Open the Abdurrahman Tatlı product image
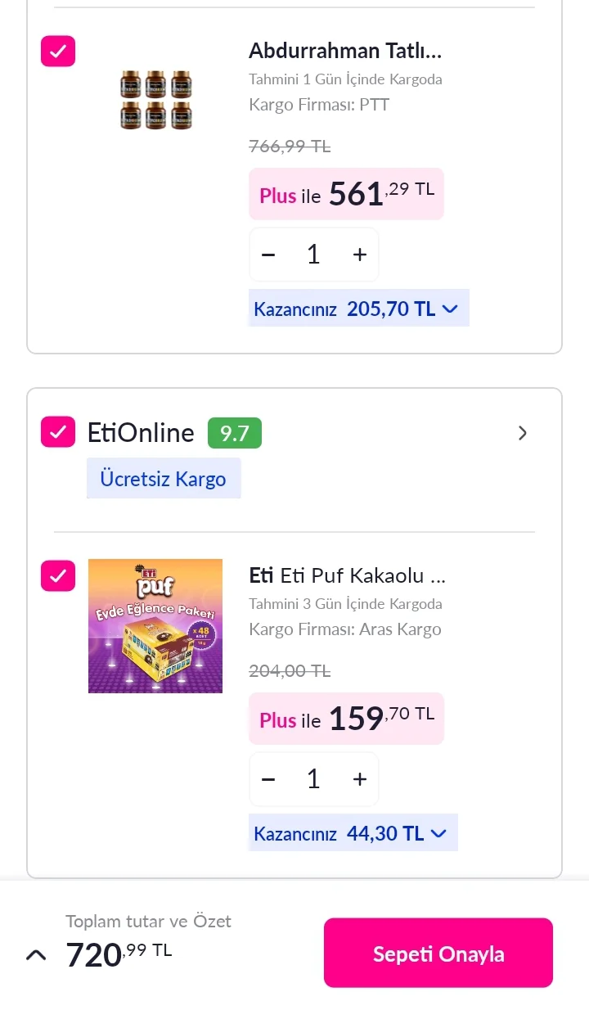The width and height of the screenshot is (589, 1019). 155,100
